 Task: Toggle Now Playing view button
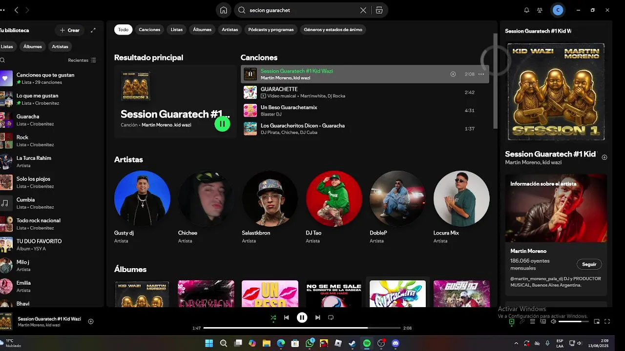click(512, 321)
